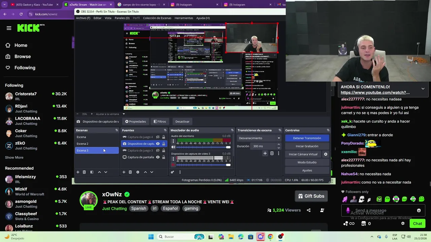Move scene down in Escenas panel
Image resolution: width=431 pixels, height=242 pixels.
pyautogui.click(x=106, y=172)
